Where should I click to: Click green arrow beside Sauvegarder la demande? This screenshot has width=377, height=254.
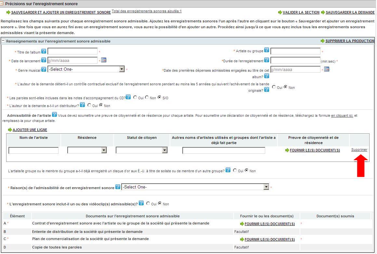point(323,12)
